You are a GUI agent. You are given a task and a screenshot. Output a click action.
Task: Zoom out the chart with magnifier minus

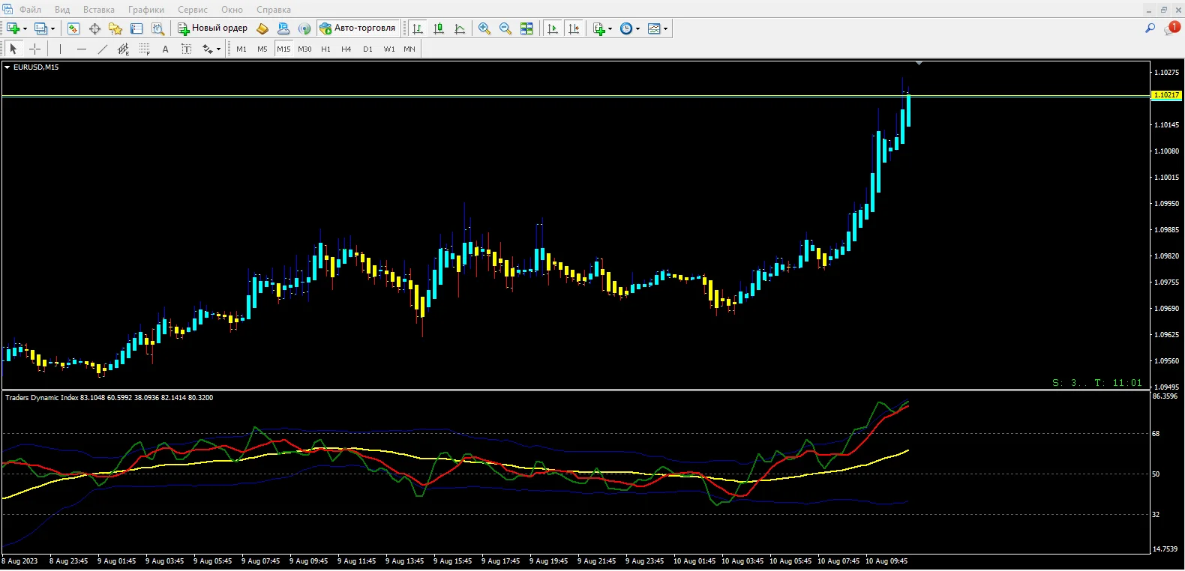tap(505, 28)
